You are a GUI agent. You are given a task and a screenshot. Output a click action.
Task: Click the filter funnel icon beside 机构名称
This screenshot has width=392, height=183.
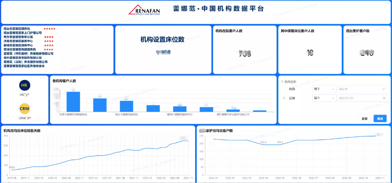click(x=282, y=81)
